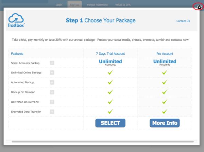Click More Info for Pro Account
204x152 pixels.
click(x=165, y=123)
